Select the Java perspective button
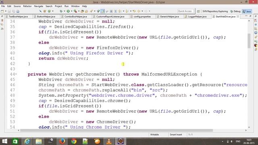258x145 pixels. [x=247, y=11]
